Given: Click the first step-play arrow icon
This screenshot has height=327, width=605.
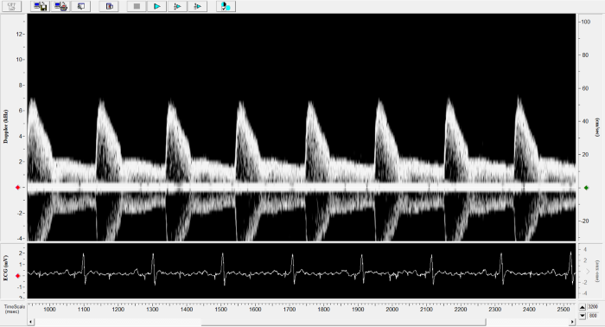Looking at the screenshot, I should pos(177,6).
